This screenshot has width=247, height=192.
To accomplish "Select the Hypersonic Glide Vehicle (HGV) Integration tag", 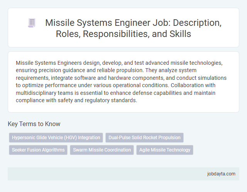I will pyautogui.click(x=56, y=138).
